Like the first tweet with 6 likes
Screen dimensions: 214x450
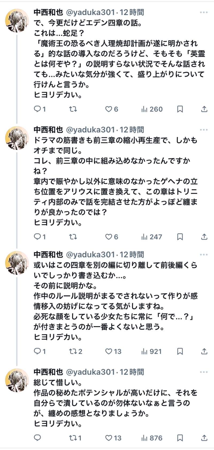(x=109, y=109)
